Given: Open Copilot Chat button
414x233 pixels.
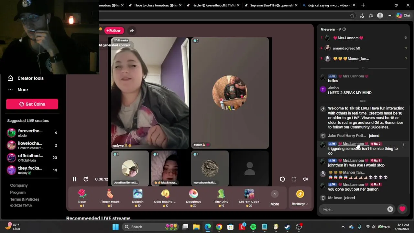Looking at the screenshot, I should [x=403, y=16].
